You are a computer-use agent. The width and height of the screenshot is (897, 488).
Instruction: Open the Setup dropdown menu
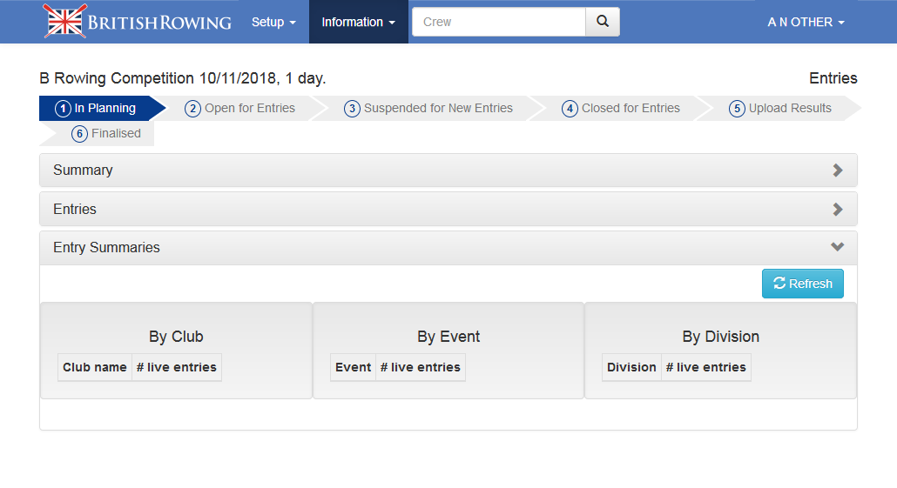(x=273, y=22)
